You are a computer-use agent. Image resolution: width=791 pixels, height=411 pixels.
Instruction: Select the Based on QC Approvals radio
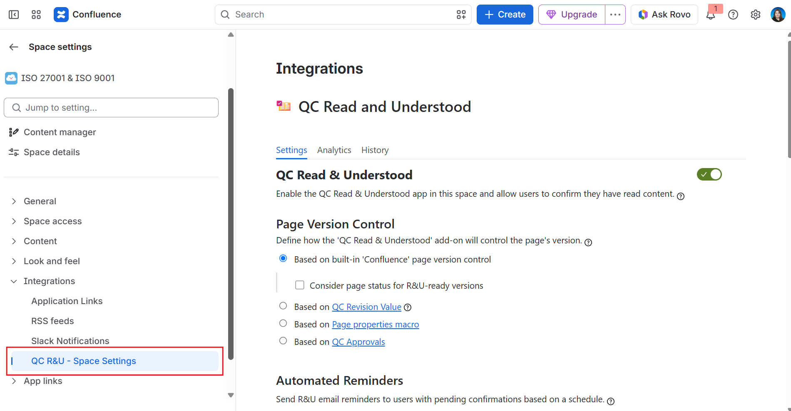[283, 341]
